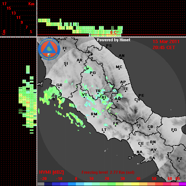Click the PE city label
The width and height of the screenshot is (186, 186).
click(x=141, y=95)
